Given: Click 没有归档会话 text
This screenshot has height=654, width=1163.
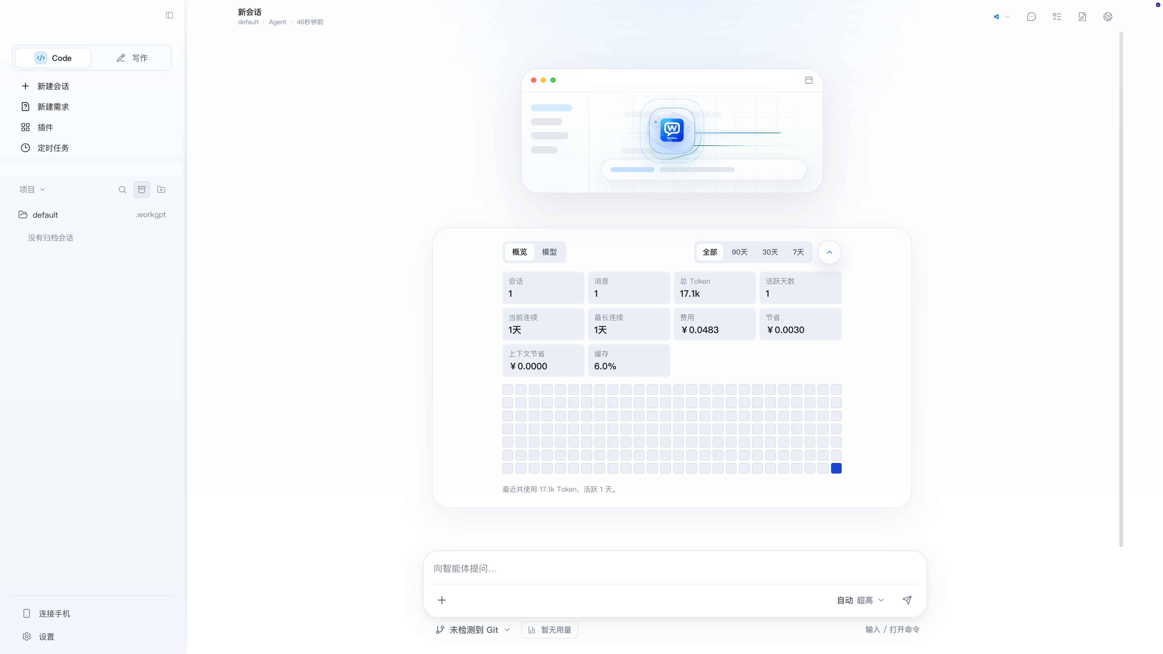Looking at the screenshot, I should pos(51,238).
